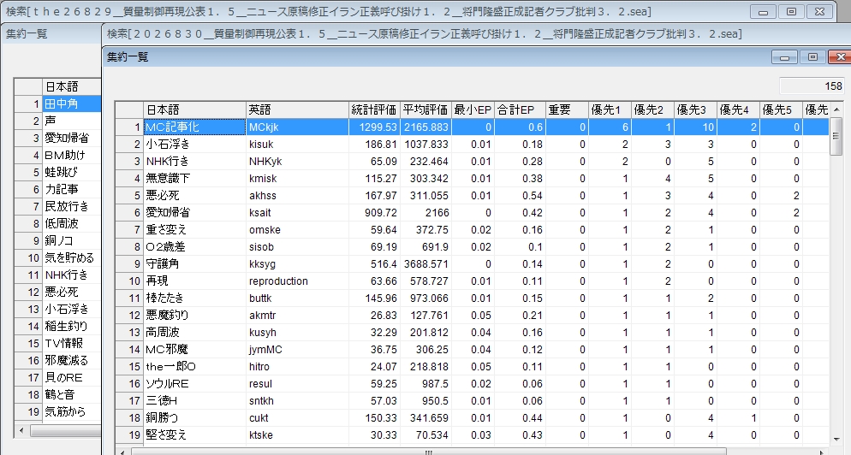
Task: Select 銅ノコ in the back window list
Action: point(72,240)
